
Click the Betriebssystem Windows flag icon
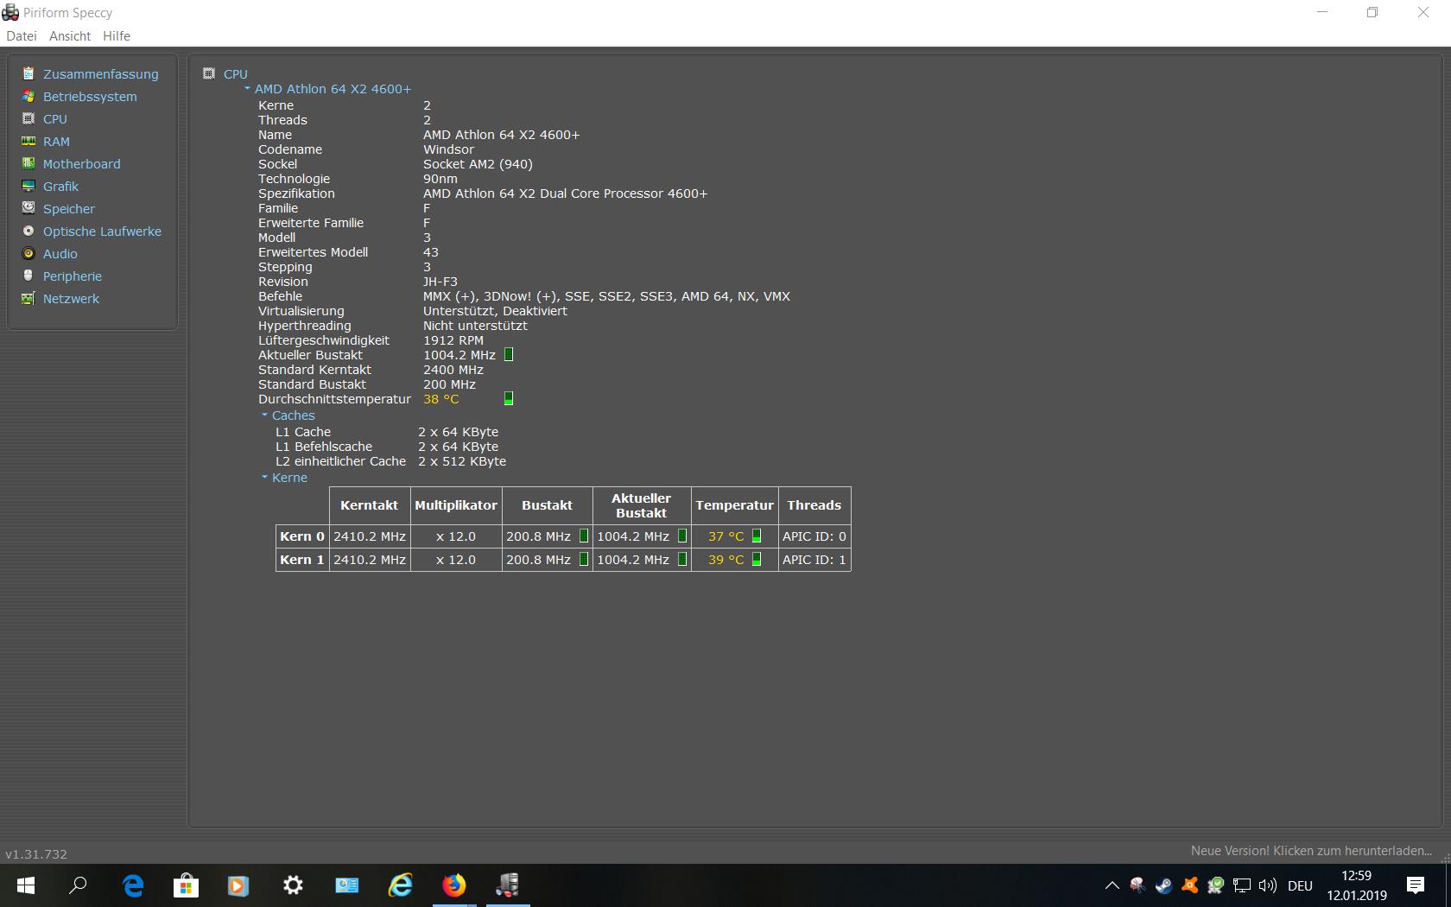[29, 96]
